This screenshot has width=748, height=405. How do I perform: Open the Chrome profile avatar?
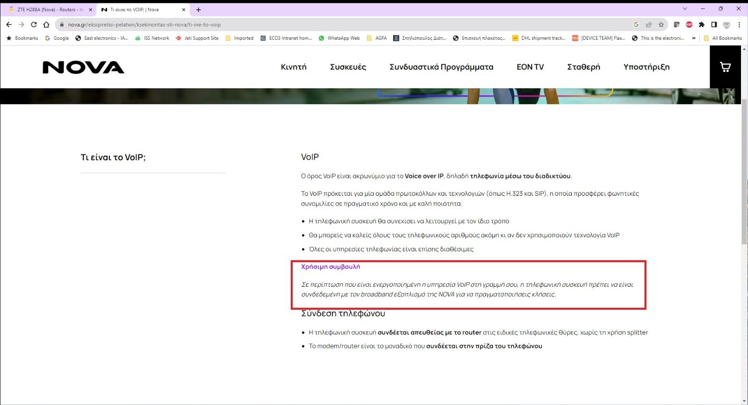(x=726, y=25)
